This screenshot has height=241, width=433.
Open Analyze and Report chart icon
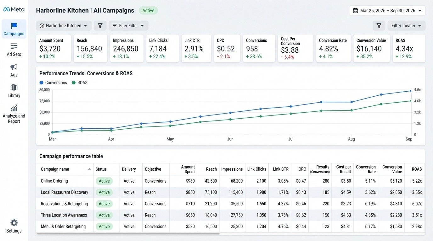pyautogui.click(x=14, y=108)
